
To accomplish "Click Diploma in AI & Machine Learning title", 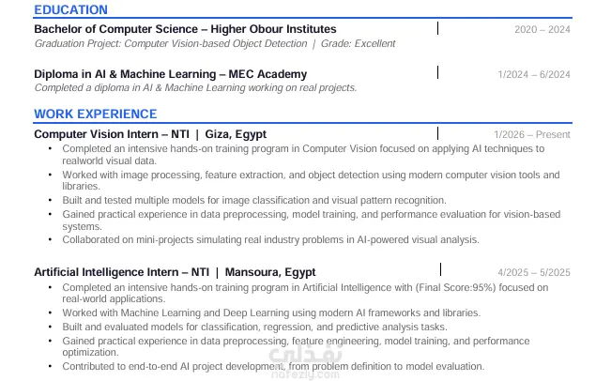I will [170, 74].
